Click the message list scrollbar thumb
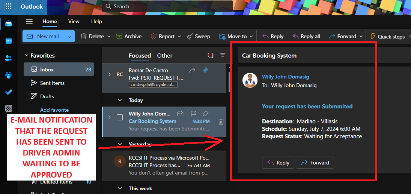 point(230,82)
